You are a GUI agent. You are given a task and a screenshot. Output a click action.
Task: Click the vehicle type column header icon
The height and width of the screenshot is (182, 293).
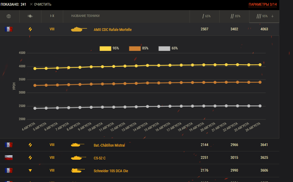[30, 16]
